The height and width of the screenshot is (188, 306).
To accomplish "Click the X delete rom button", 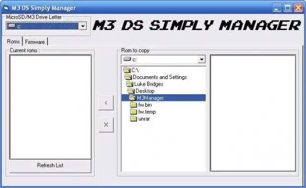I will (x=106, y=125).
